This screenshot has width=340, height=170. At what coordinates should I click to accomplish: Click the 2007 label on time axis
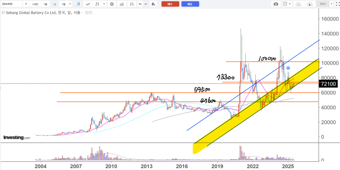pos(76,166)
